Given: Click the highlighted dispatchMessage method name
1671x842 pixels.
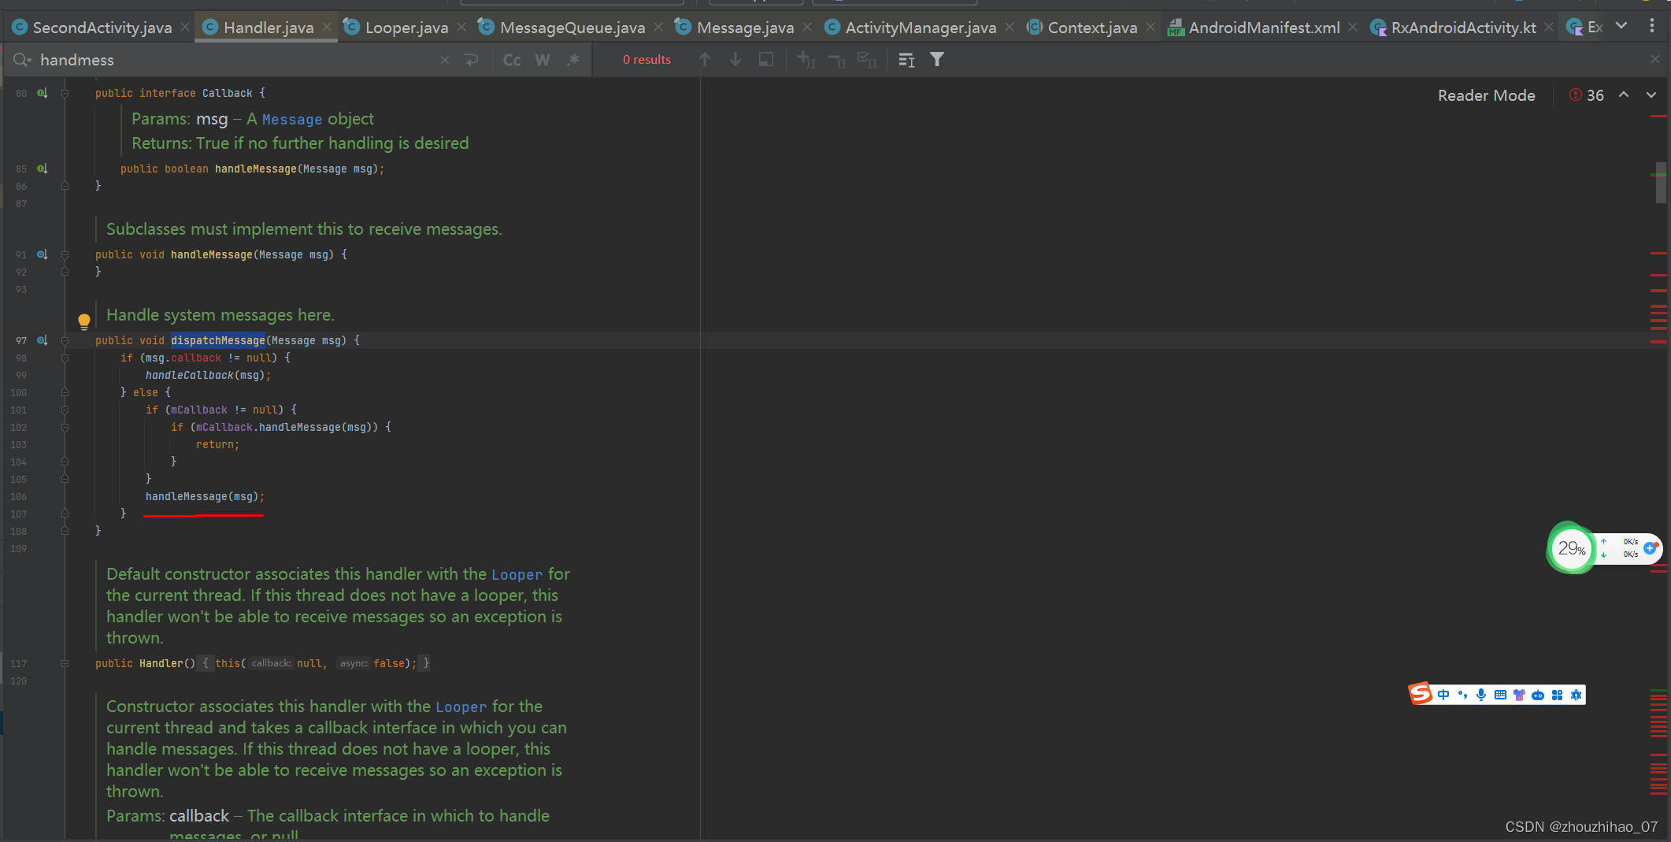Looking at the screenshot, I should point(218,340).
